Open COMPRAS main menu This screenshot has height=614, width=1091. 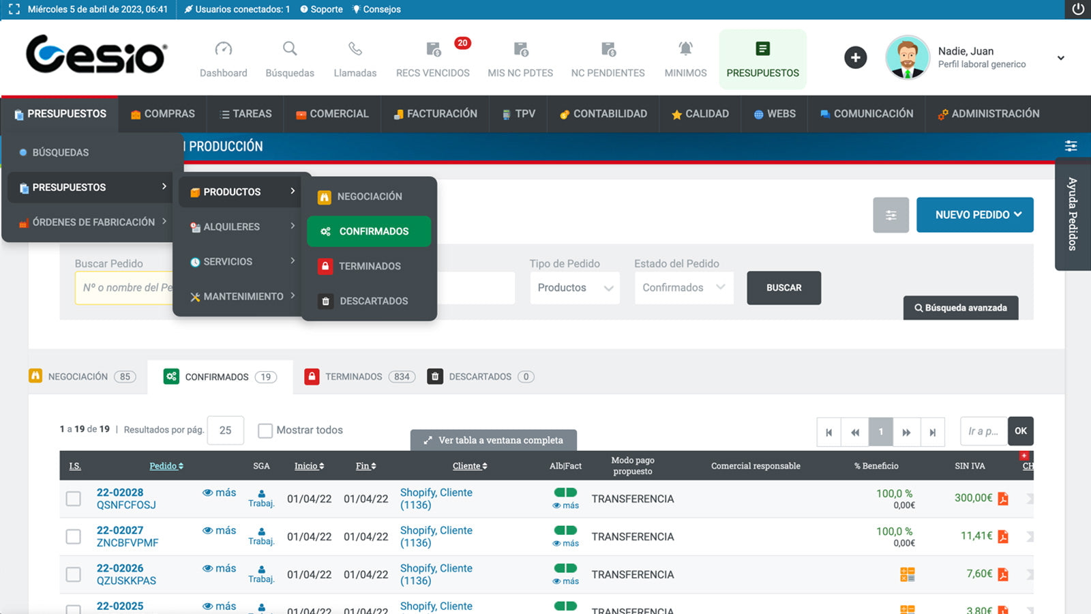162,114
